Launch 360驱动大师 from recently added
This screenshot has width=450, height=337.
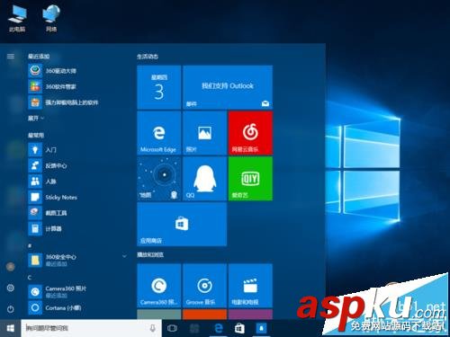(x=78, y=71)
